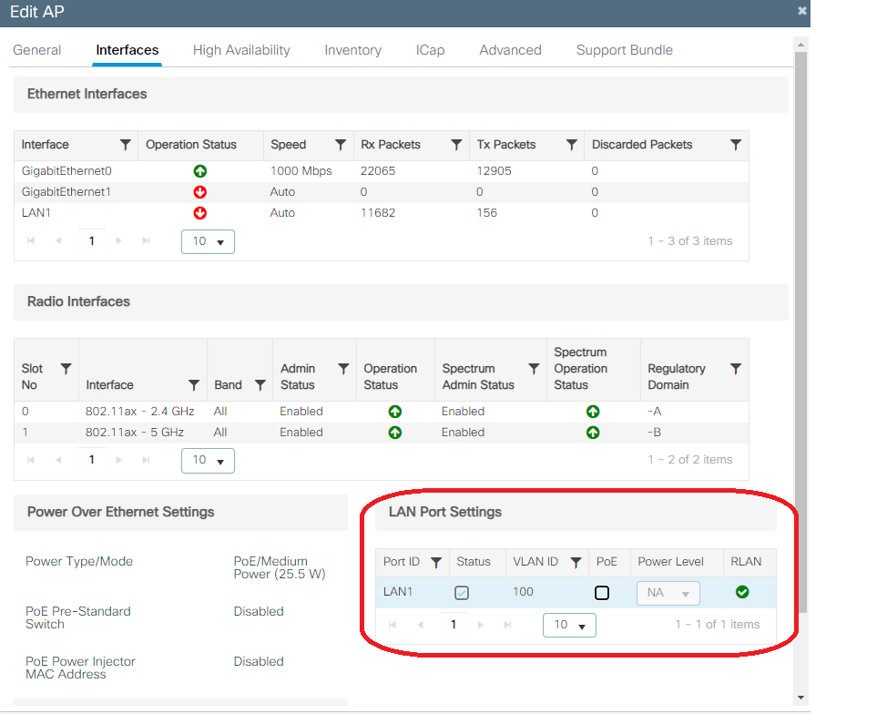Click the LAN1 cell in Ethernet table
Image resolution: width=887 pixels, height=714 pixels.
coord(36,213)
